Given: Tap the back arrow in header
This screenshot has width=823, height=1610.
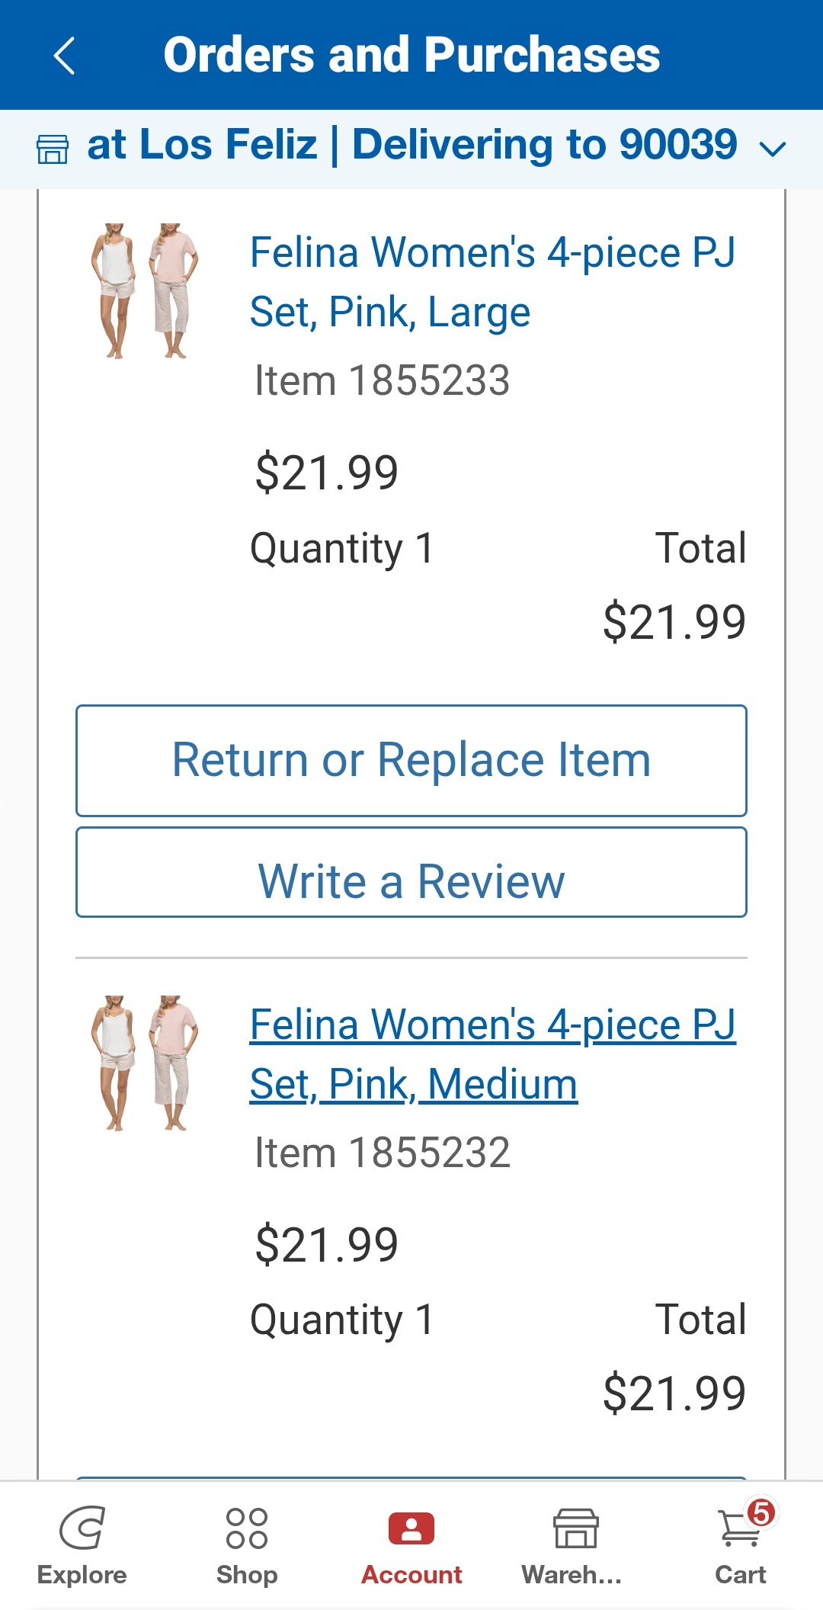Looking at the screenshot, I should coord(65,56).
